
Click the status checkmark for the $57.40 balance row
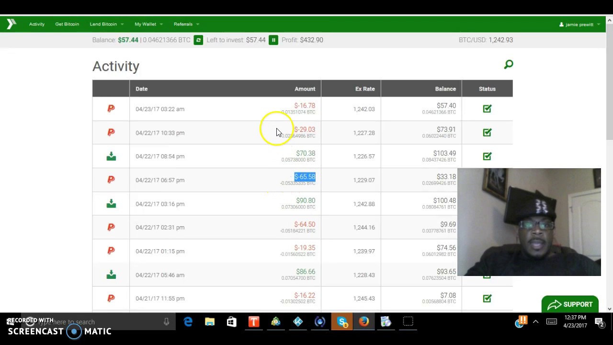(487, 109)
